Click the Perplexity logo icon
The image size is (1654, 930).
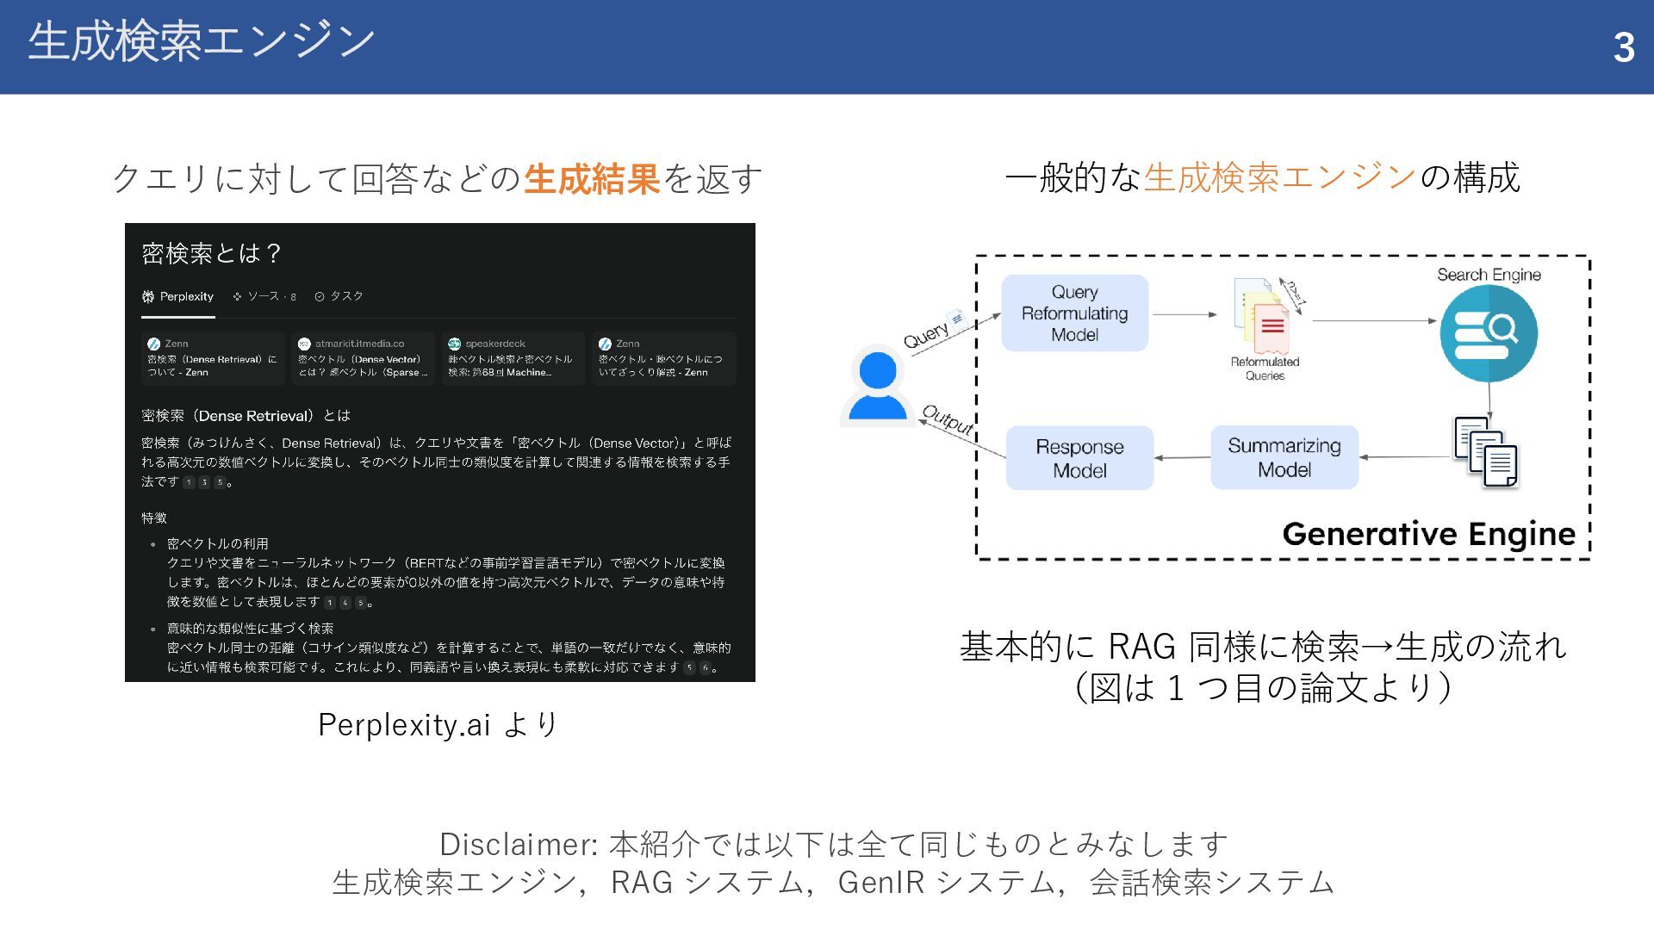pos(148,297)
